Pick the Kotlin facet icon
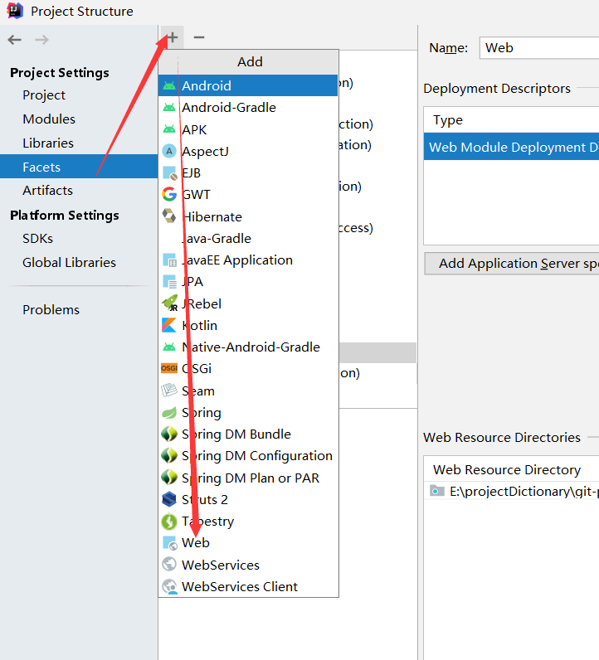 (x=169, y=325)
